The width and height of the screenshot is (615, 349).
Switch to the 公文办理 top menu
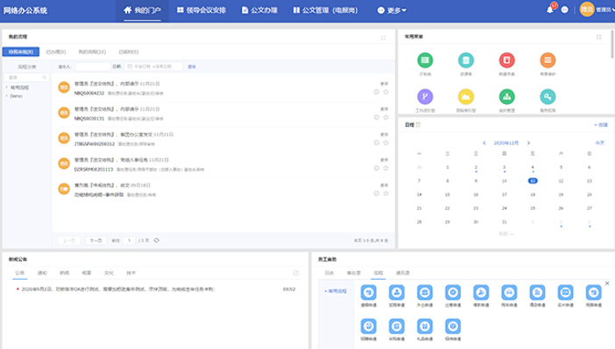(259, 10)
